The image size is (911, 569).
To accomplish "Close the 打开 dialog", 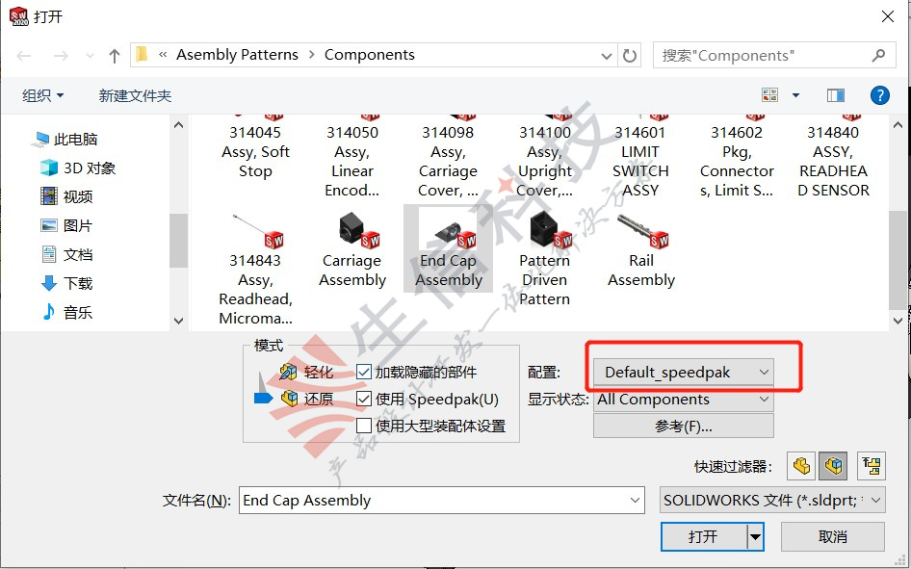I will (887, 16).
